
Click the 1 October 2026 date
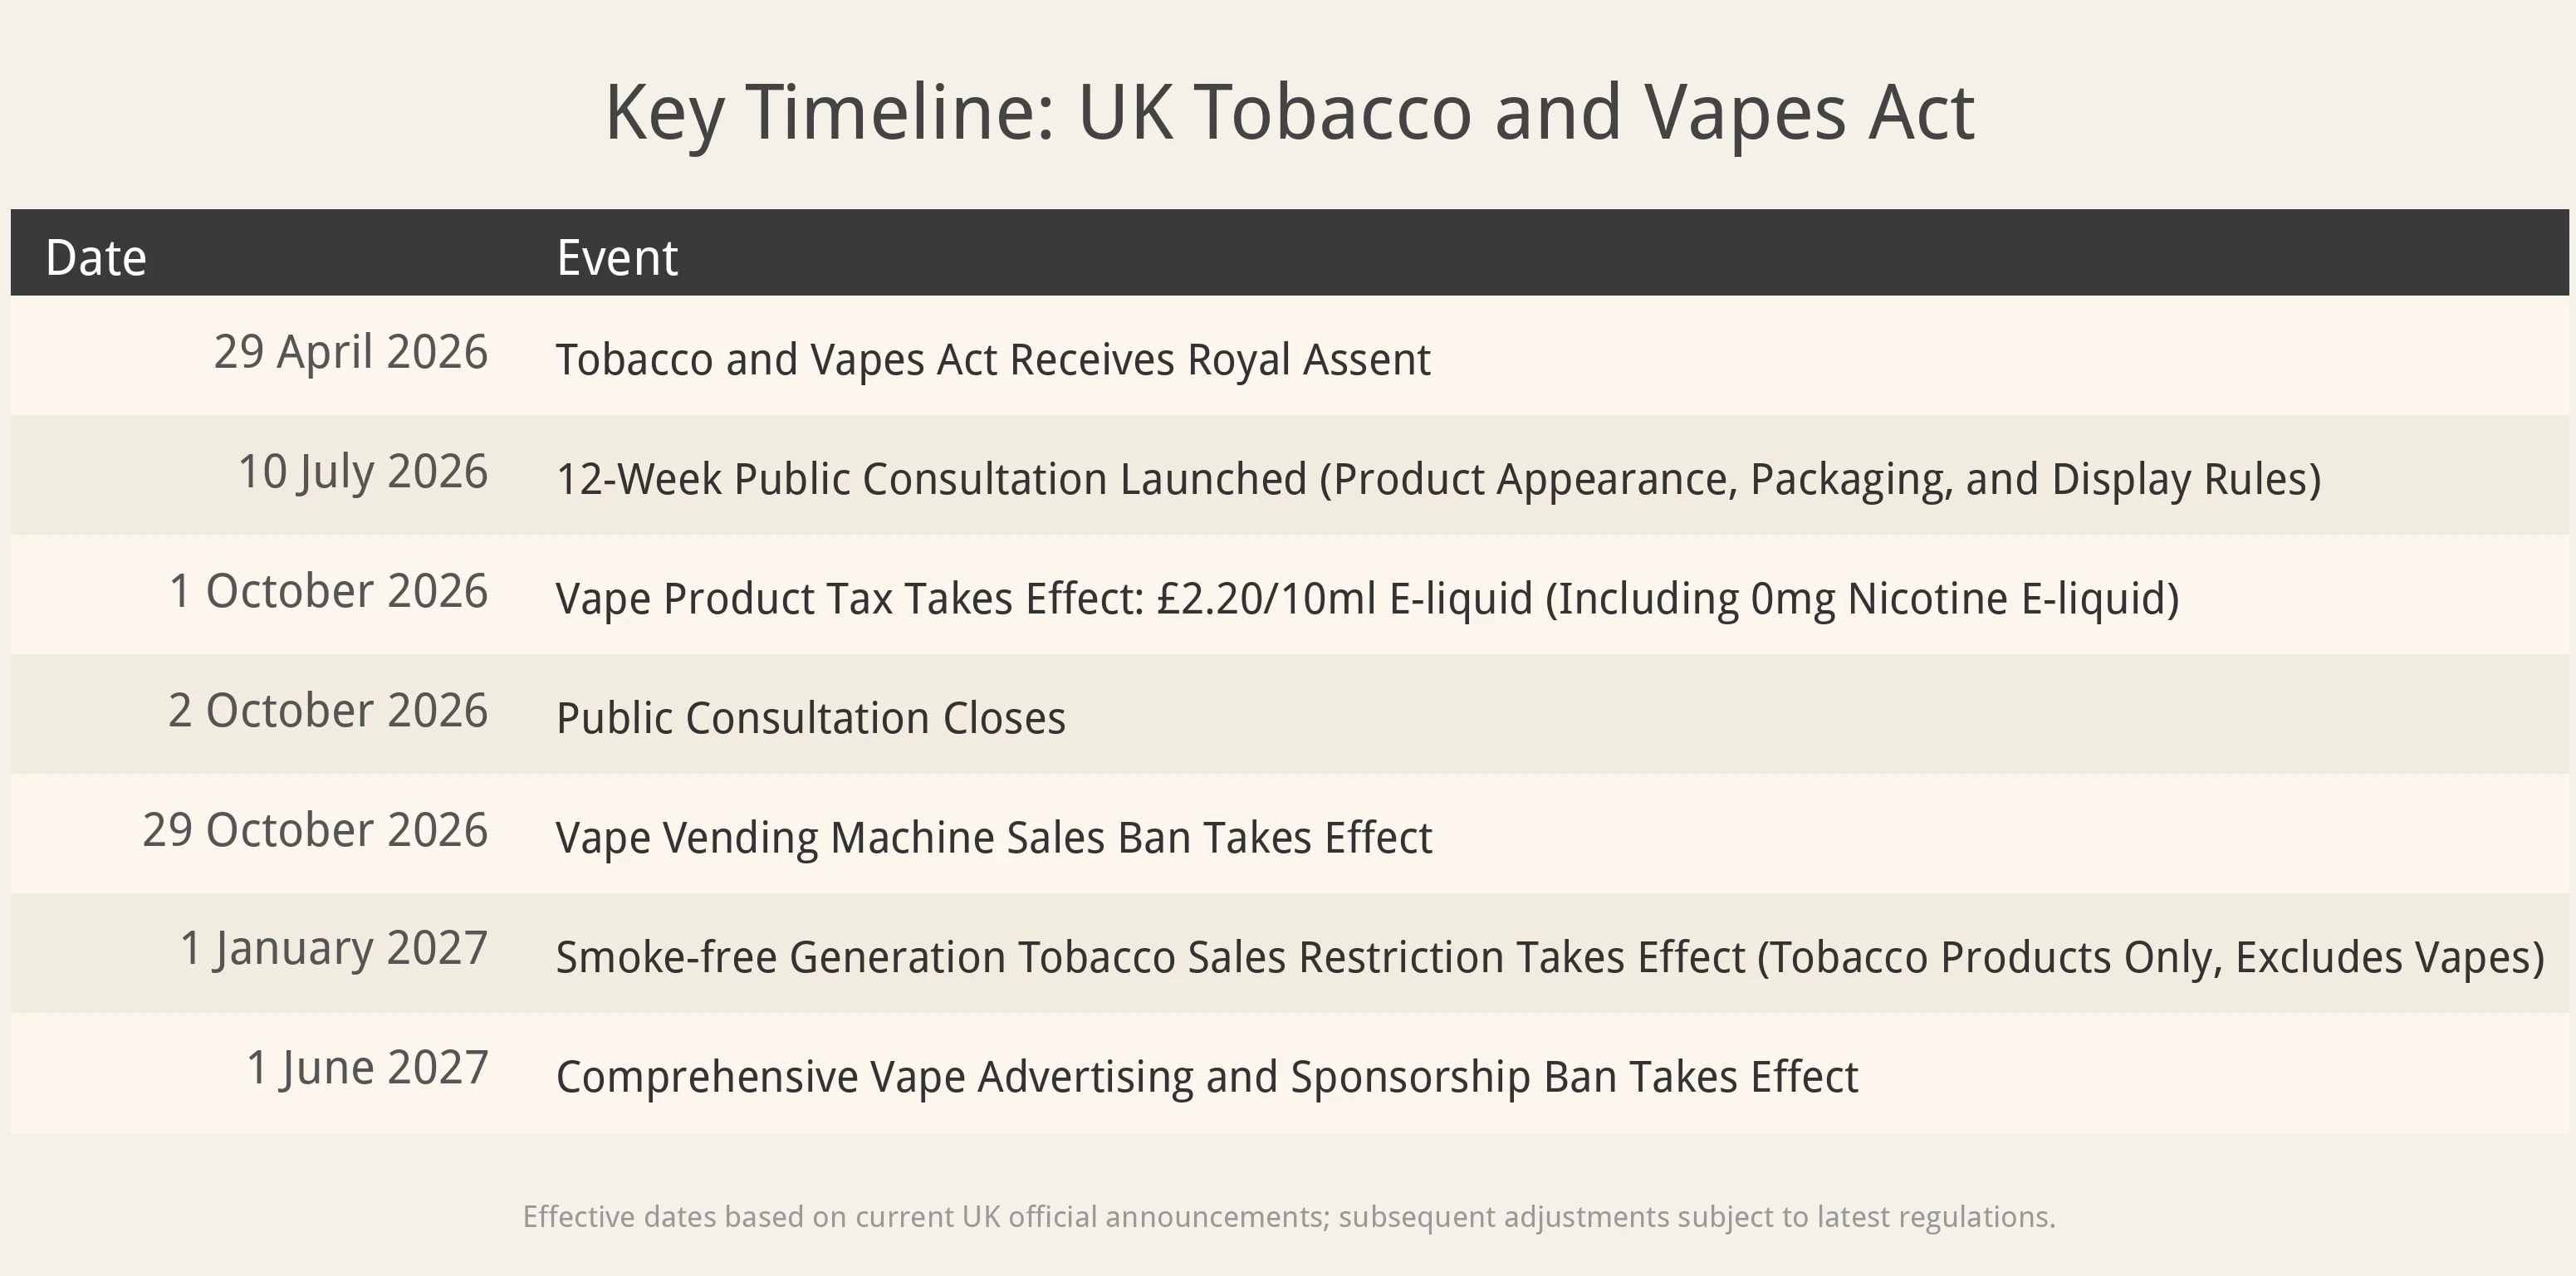[328, 591]
